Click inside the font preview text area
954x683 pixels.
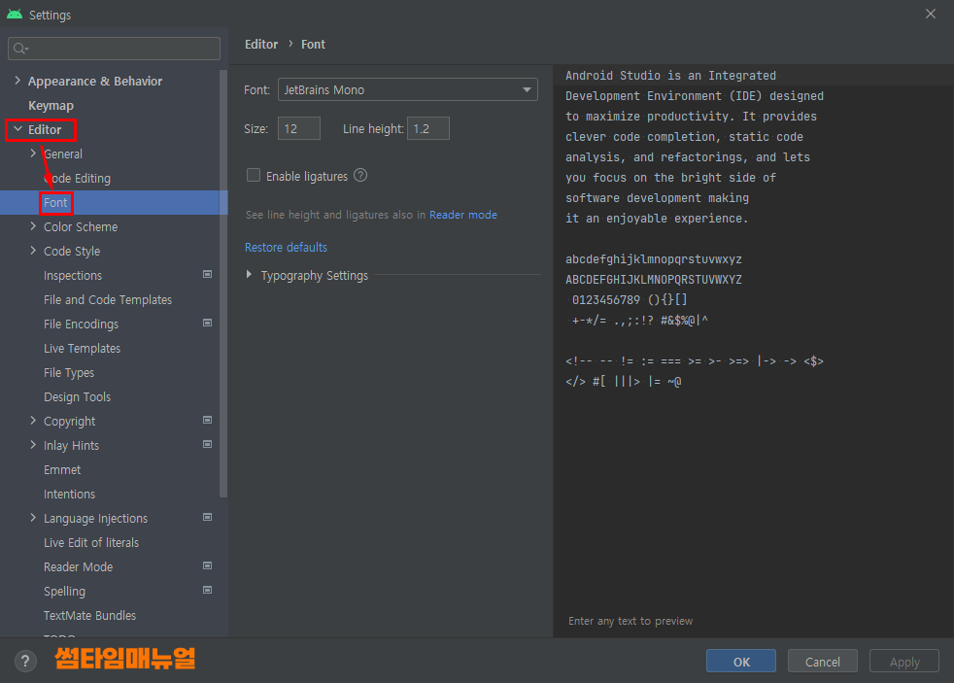[753, 350]
